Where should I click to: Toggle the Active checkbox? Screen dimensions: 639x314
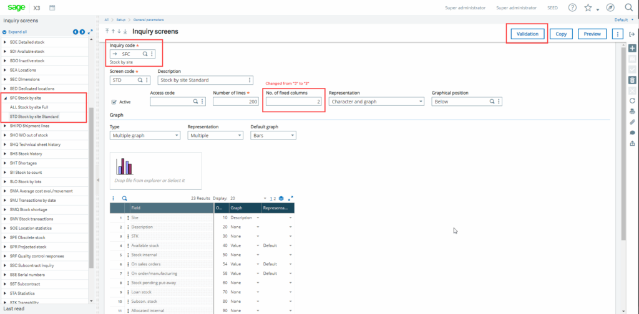coord(114,102)
